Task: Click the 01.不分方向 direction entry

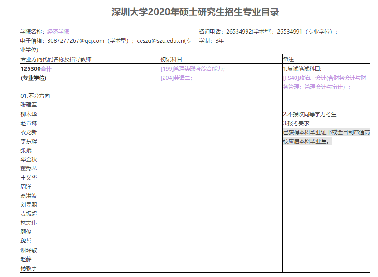Action: click(35, 96)
